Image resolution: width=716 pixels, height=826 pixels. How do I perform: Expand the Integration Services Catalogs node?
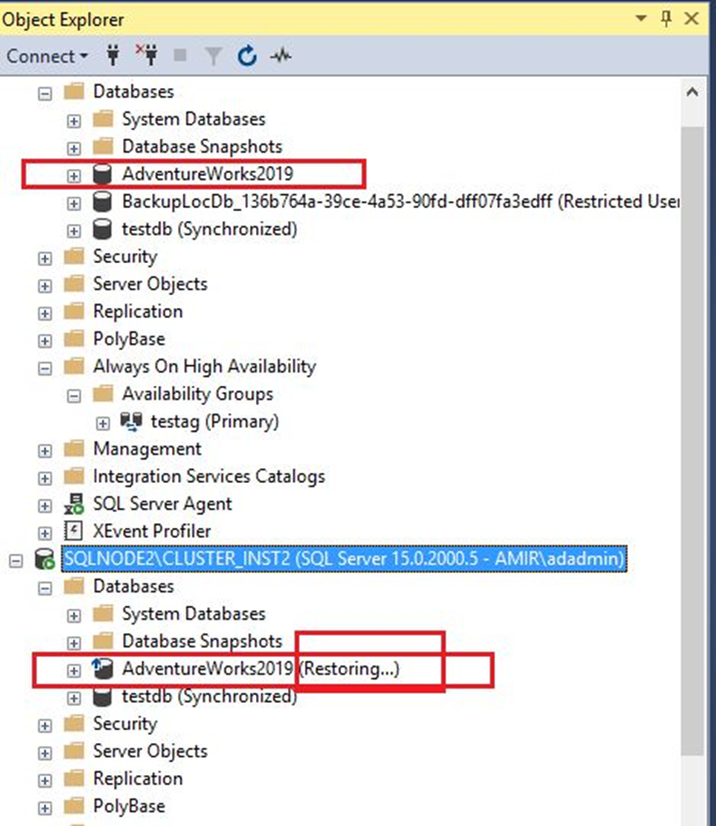[x=45, y=477]
